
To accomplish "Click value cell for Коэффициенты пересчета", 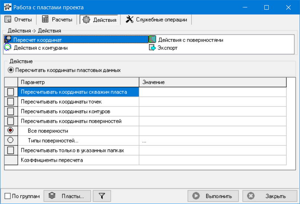I will pos(213,160).
